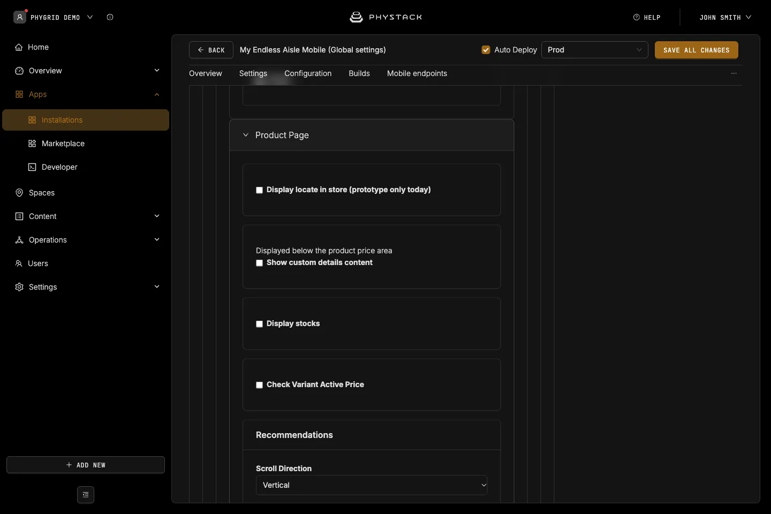
Task: Click the Operations icon in sidebar
Action: tap(19, 240)
